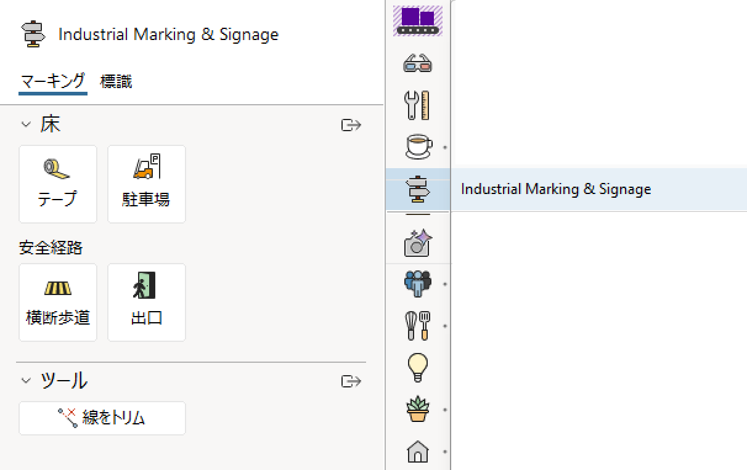Open the マーキング tab
This screenshot has width=747, height=470.
[52, 81]
